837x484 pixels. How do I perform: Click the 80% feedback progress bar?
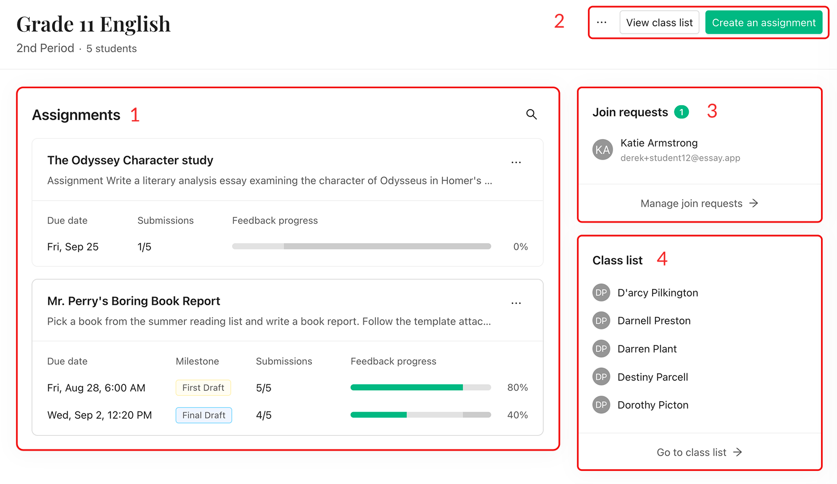tap(420, 388)
